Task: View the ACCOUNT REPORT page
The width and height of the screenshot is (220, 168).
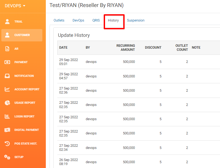Action: click(x=27, y=89)
